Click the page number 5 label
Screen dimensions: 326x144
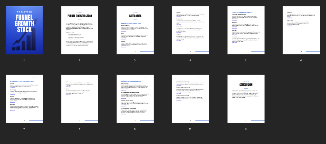[246, 60]
